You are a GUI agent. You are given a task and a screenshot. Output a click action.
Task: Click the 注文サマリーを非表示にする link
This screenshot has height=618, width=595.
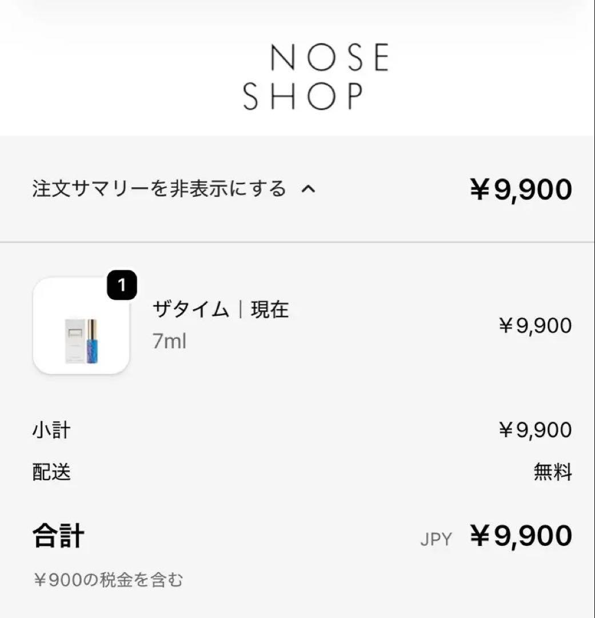[x=157, y=187]
